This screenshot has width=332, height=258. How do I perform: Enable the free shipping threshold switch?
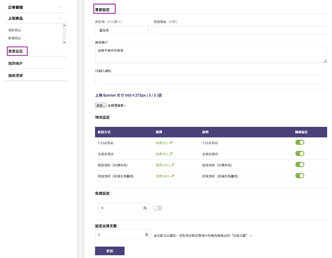pos(157,208)
